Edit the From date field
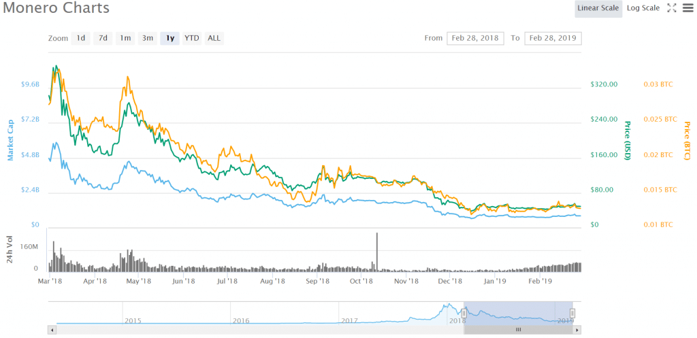 click(475, 38)
